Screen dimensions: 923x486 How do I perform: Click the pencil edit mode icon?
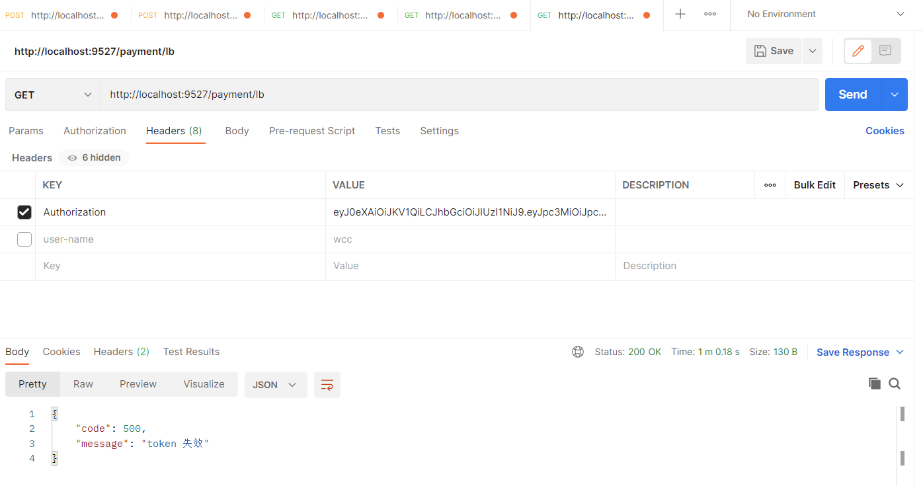pyautogui.click(x=858, y=51)
